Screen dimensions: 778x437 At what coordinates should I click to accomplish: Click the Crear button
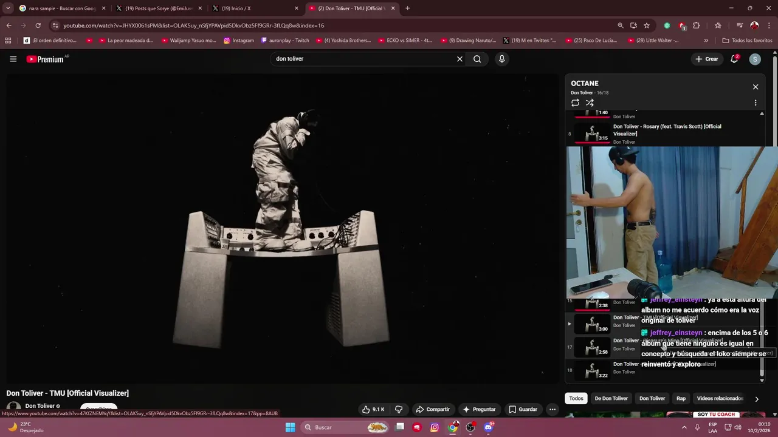[x=707, y=59]
